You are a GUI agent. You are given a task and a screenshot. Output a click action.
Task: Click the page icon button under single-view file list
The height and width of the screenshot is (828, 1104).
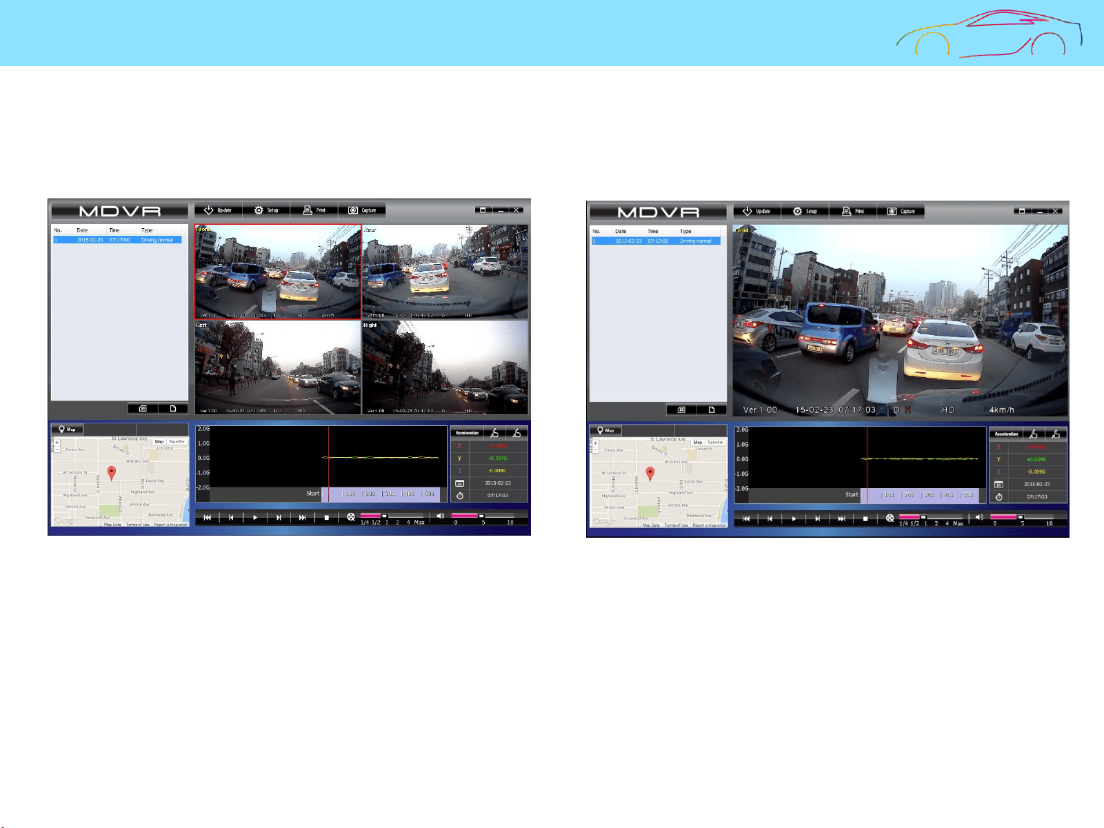pyautogui.click(x=712, y=410)
